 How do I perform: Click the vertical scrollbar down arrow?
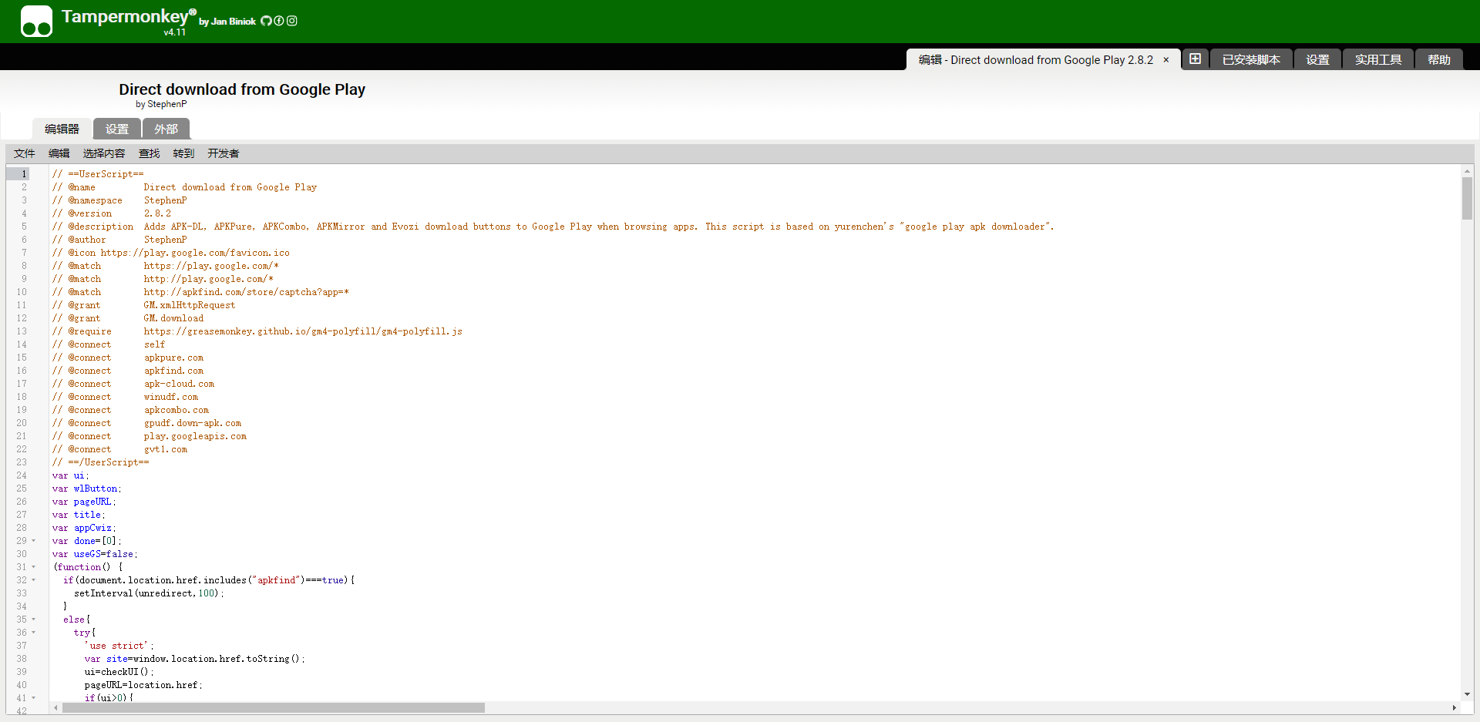pyautogui.click(x=1467, y=694)
